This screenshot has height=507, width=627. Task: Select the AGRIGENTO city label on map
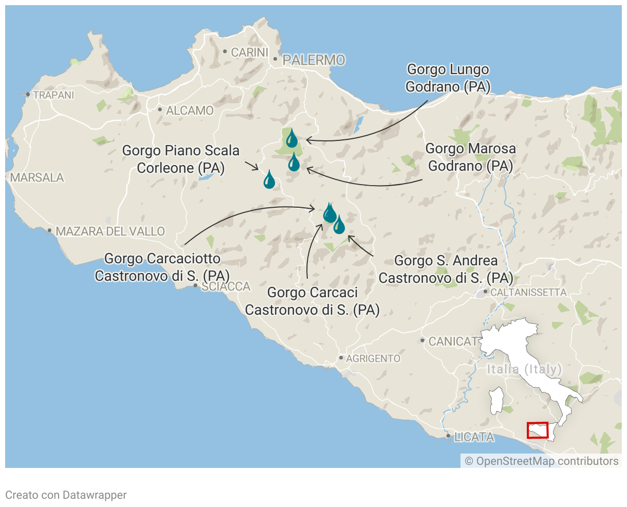point(373,358)
